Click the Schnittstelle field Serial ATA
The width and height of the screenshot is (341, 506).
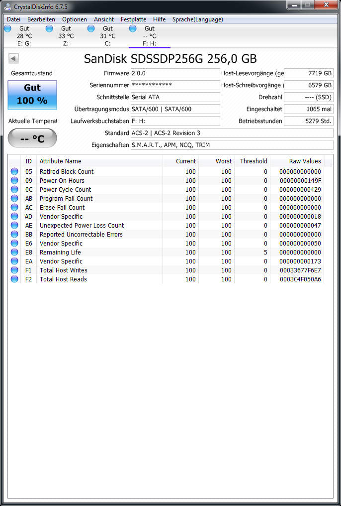coord(175,97)
